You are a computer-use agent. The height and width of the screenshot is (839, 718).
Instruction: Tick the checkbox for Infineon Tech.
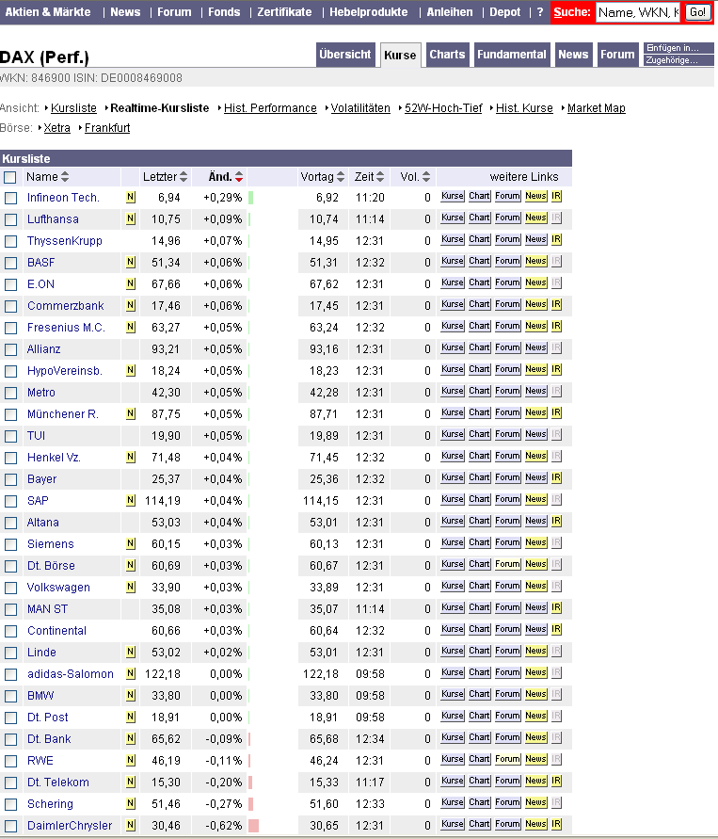10,198
